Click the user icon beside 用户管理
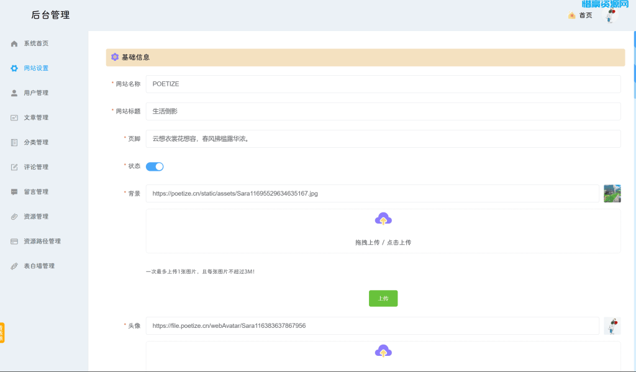 pyautogui.click(x=14, y=93)
